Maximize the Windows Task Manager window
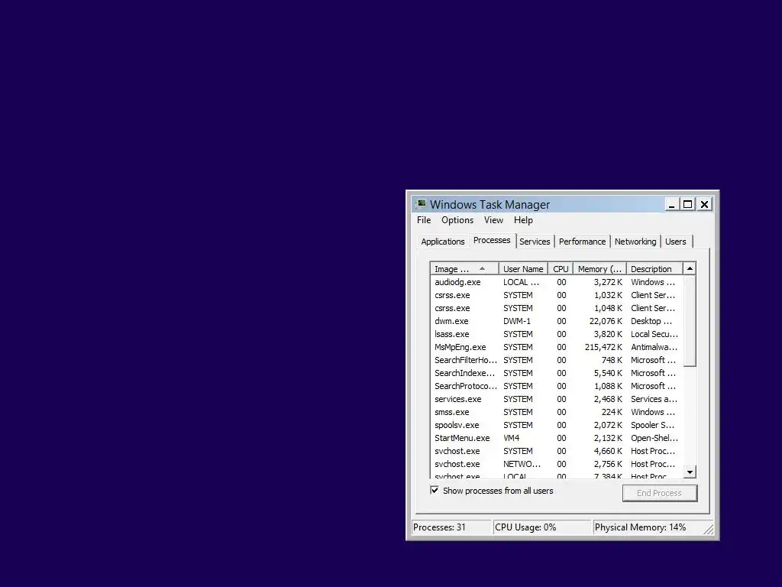Viewport: 782px width, 587px height. click(688, 204)
